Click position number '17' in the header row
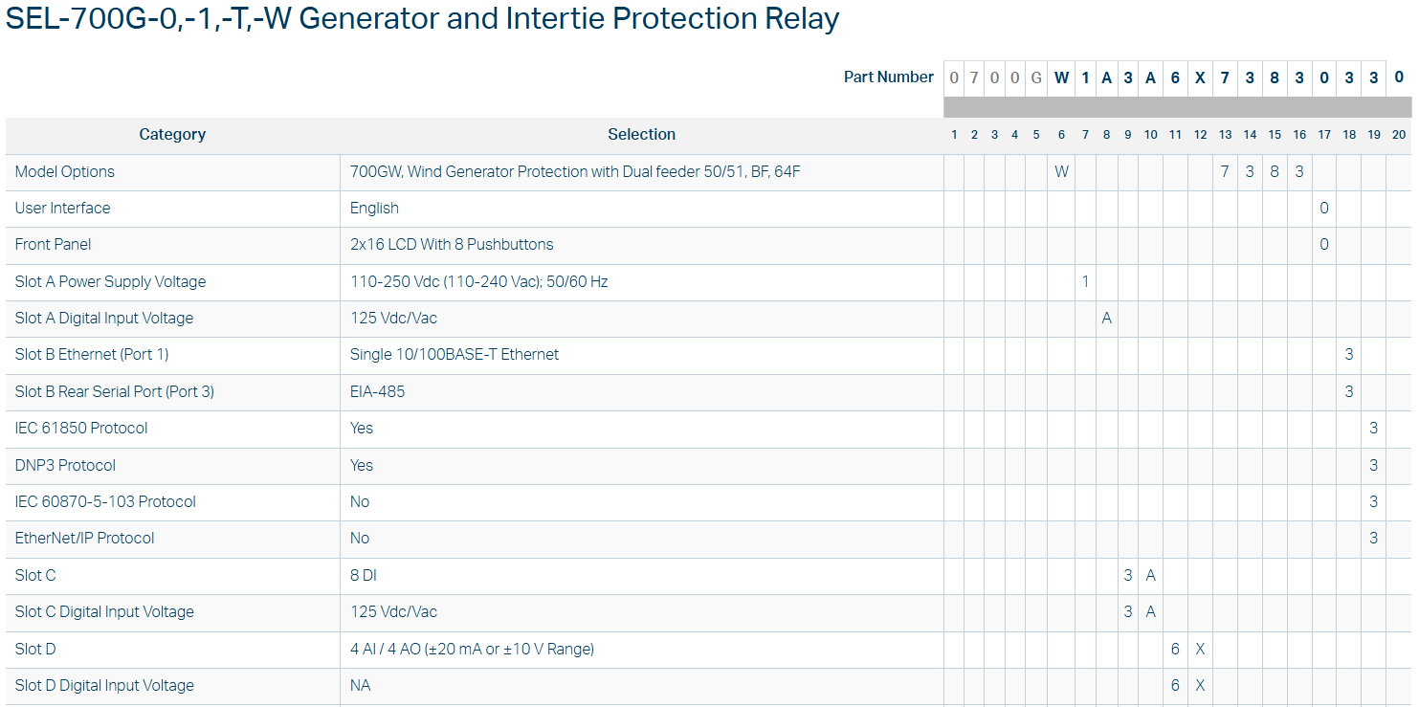This screenshot has width=1419, height=707. (1324, 135)
